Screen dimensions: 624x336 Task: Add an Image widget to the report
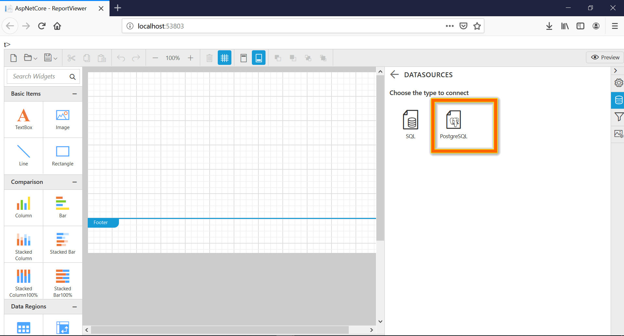coord(62,119)
